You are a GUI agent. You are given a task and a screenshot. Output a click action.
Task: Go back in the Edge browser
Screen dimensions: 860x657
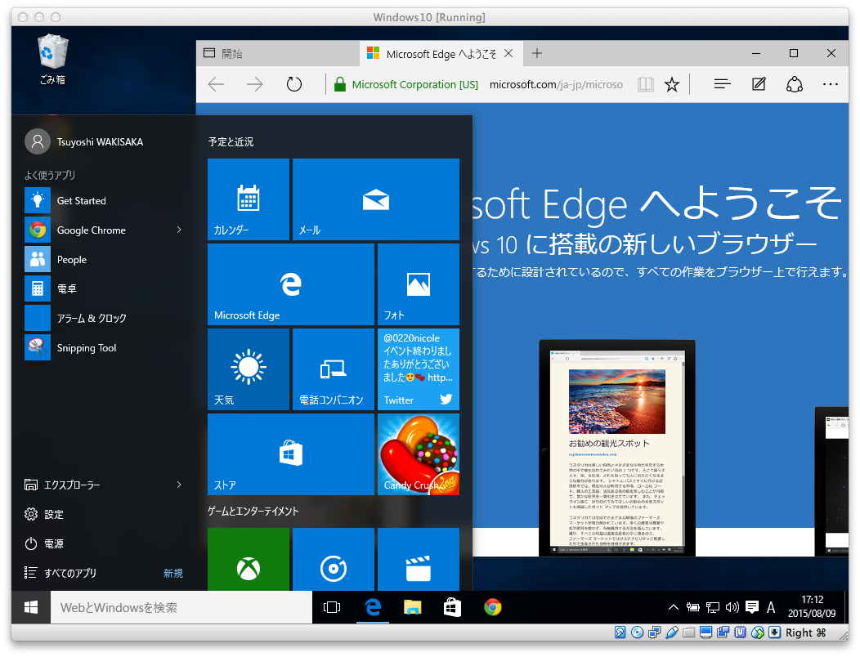[x=216, y=84]
